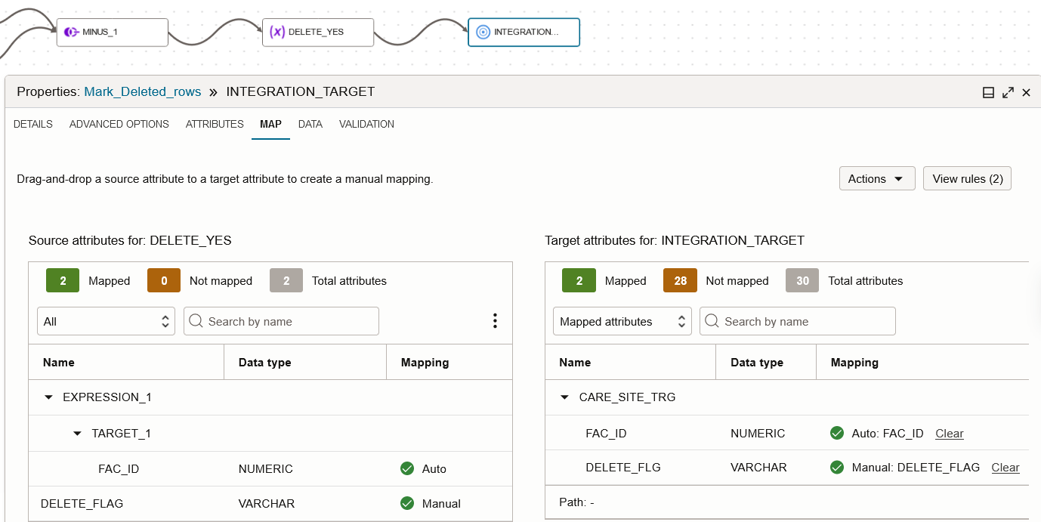Open the All filter dropdown for source attributes
The width and height of the screenshot is (1041, 522).
pos(106,320)
